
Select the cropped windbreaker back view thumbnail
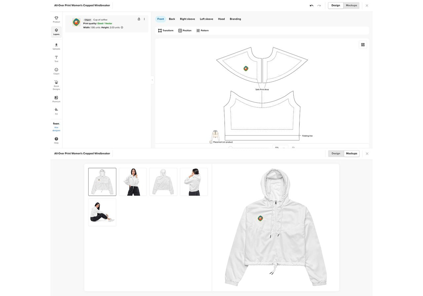coord(163,182)
